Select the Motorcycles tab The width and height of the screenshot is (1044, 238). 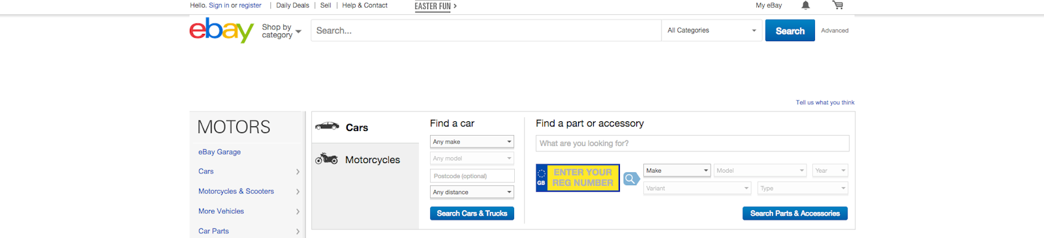click(365, 160)
